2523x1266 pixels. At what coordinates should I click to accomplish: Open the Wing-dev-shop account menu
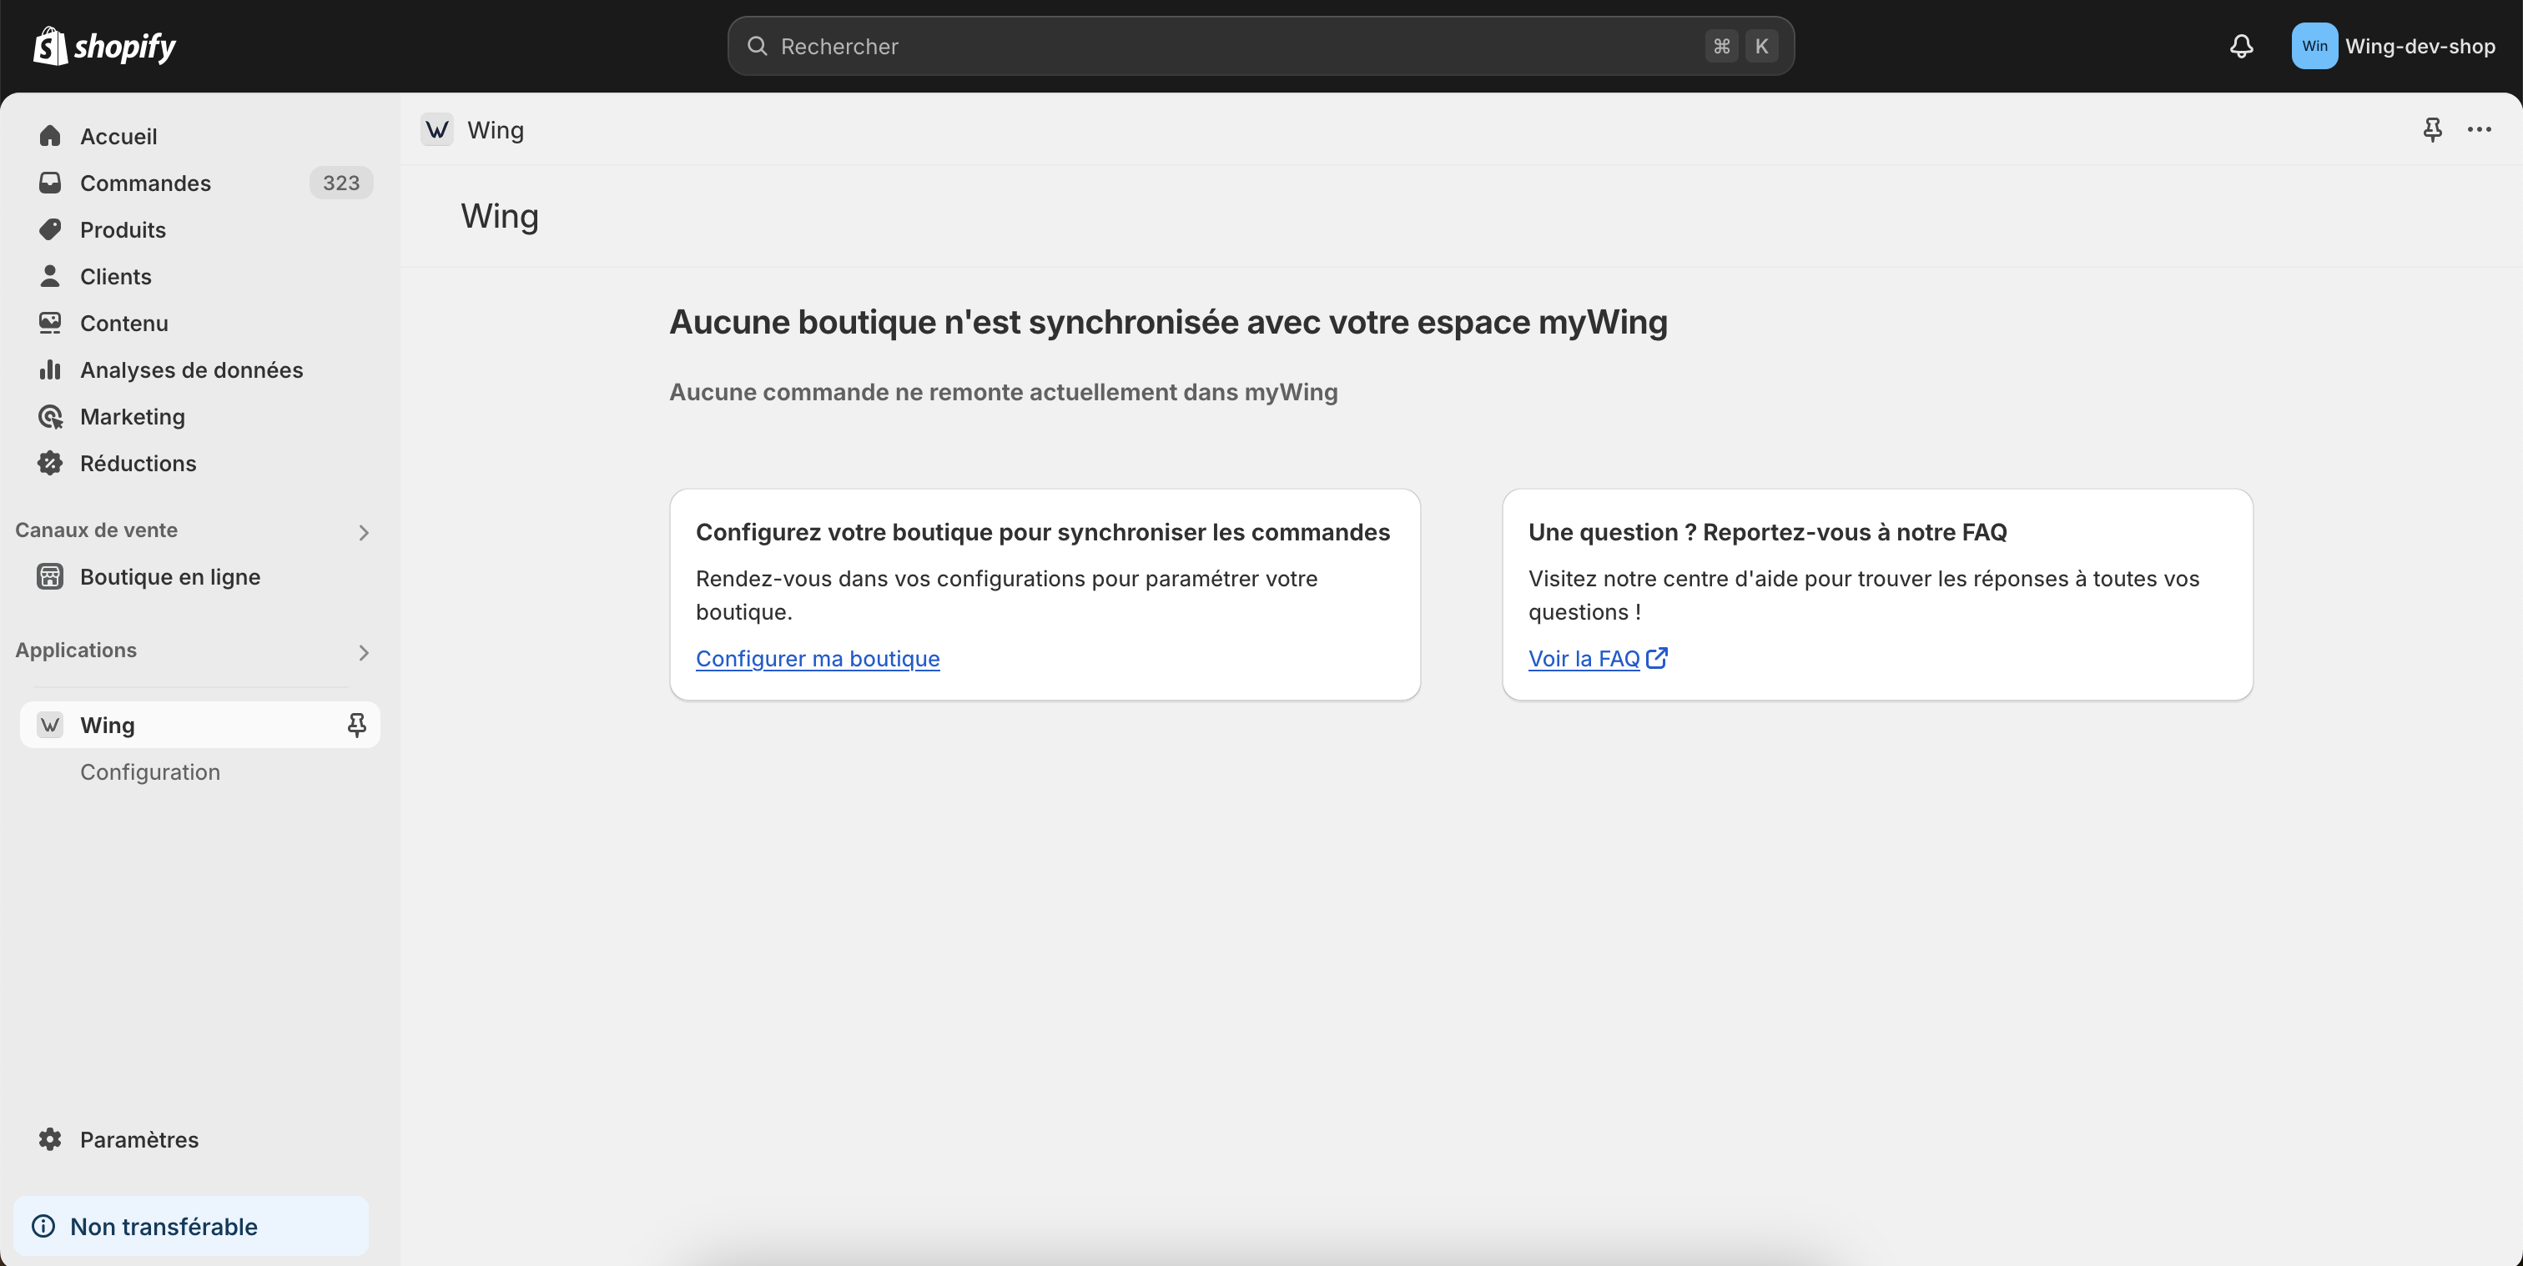click(x=2393, y=46)
